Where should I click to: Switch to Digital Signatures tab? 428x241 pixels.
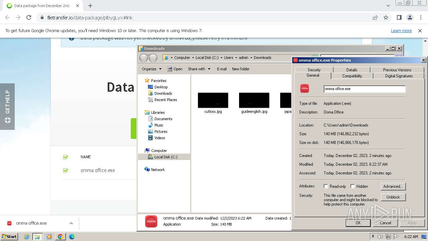click(399, 76)
